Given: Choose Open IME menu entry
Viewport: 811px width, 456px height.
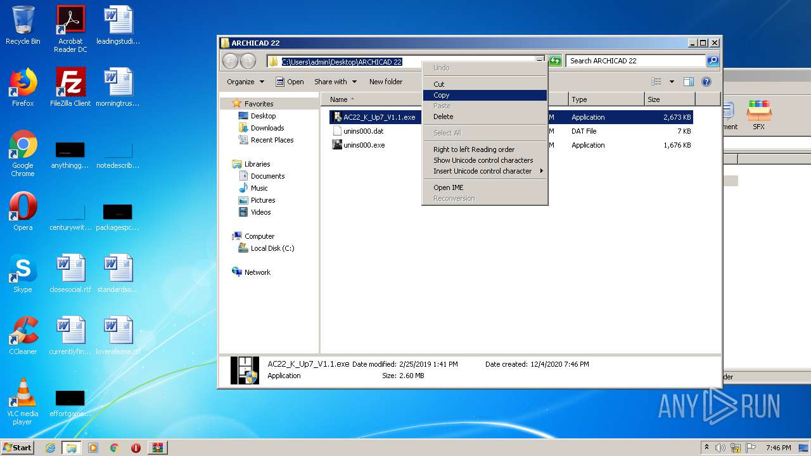Looking at the screenshot, I should click(485, 187).
